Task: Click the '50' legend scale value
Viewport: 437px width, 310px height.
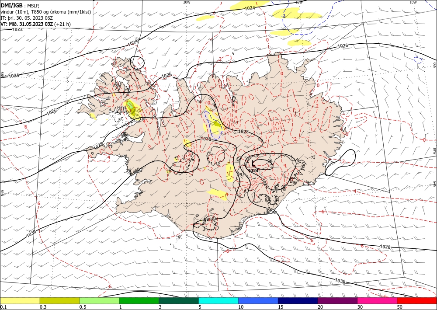Action: tap(400, 307)
